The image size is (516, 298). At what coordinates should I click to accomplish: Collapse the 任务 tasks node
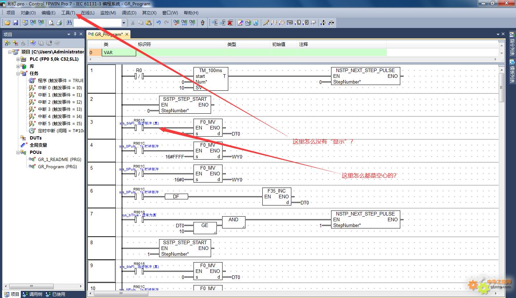click(x=18, y=74)
